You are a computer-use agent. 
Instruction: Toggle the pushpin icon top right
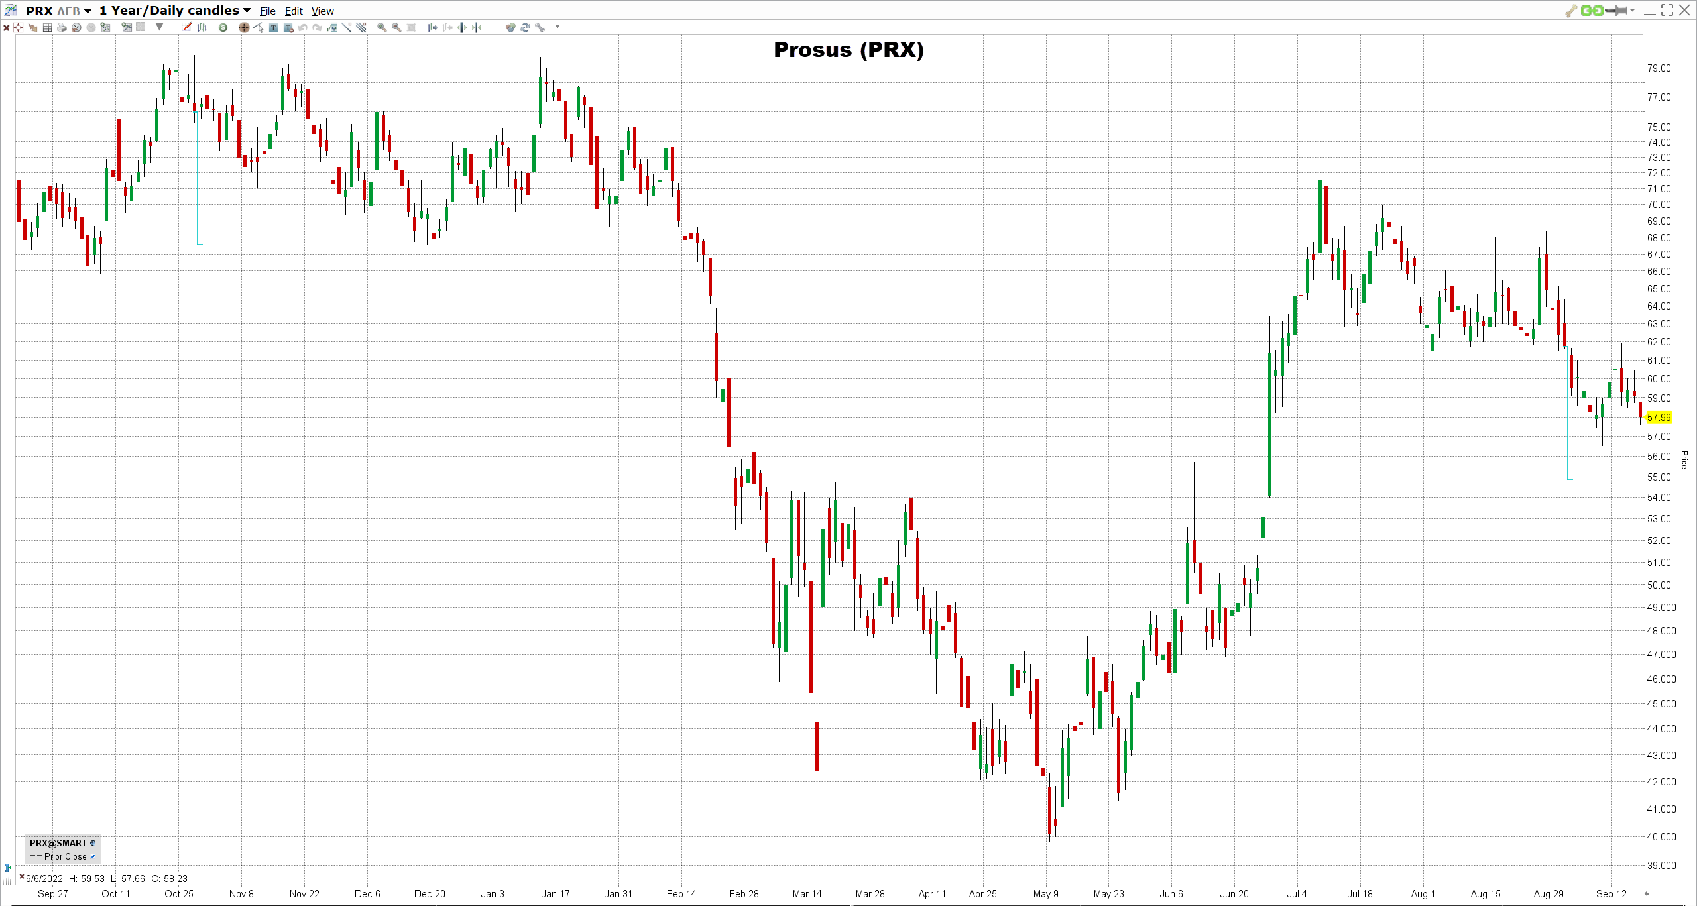(x=1616, y=11)
